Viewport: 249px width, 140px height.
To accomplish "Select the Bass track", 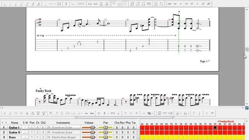I will pos(12,137).
